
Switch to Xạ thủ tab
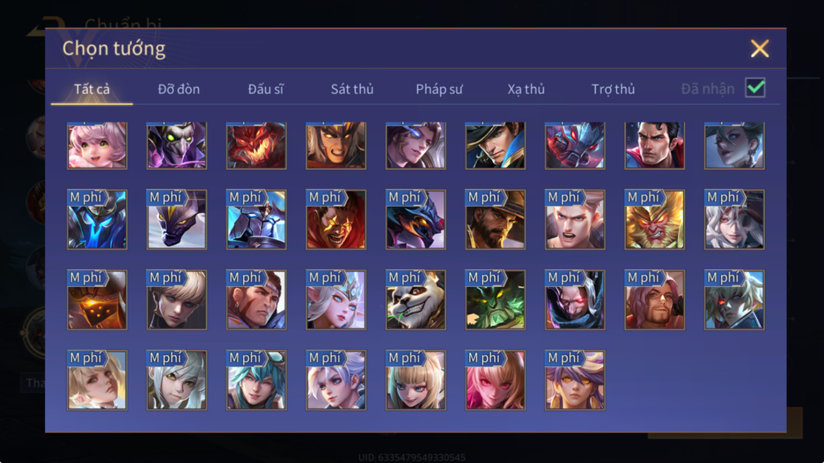pyautogui.click(x=526, y=89)
